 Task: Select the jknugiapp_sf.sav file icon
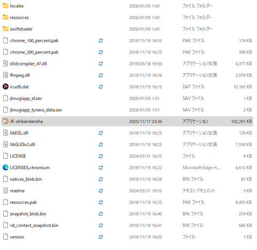5,98
